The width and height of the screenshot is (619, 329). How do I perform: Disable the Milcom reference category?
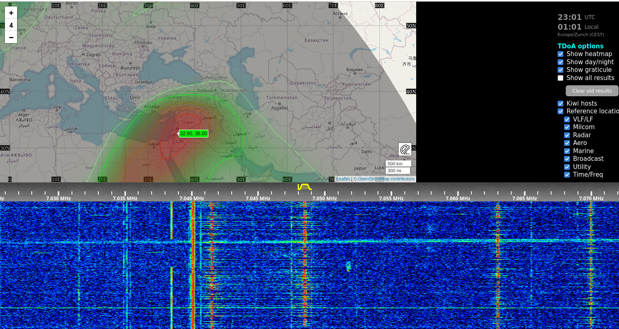[567, 127]
